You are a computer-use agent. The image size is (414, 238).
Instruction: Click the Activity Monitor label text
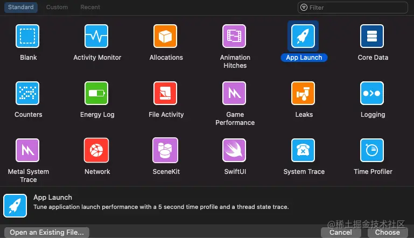pyautogui.click(x=97, y=58)
